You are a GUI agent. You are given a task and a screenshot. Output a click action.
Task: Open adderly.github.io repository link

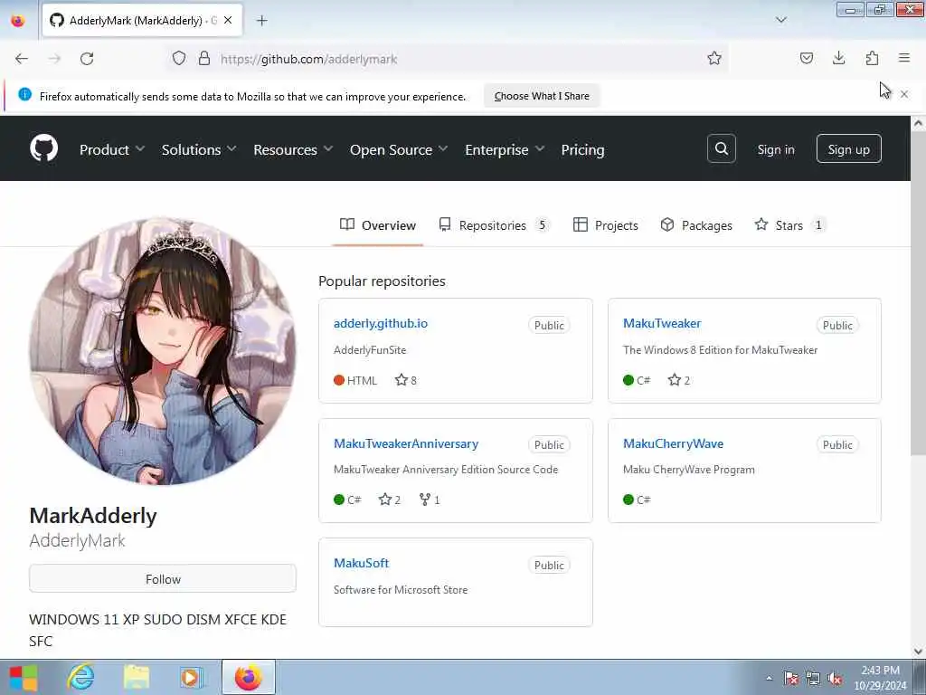point(381,323)
